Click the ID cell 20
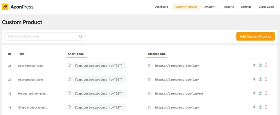 pos(10,80)
